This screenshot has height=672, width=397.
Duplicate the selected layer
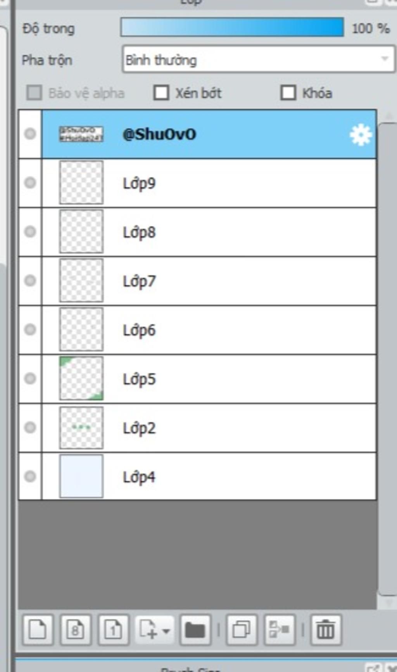click(x=242, y=630)
